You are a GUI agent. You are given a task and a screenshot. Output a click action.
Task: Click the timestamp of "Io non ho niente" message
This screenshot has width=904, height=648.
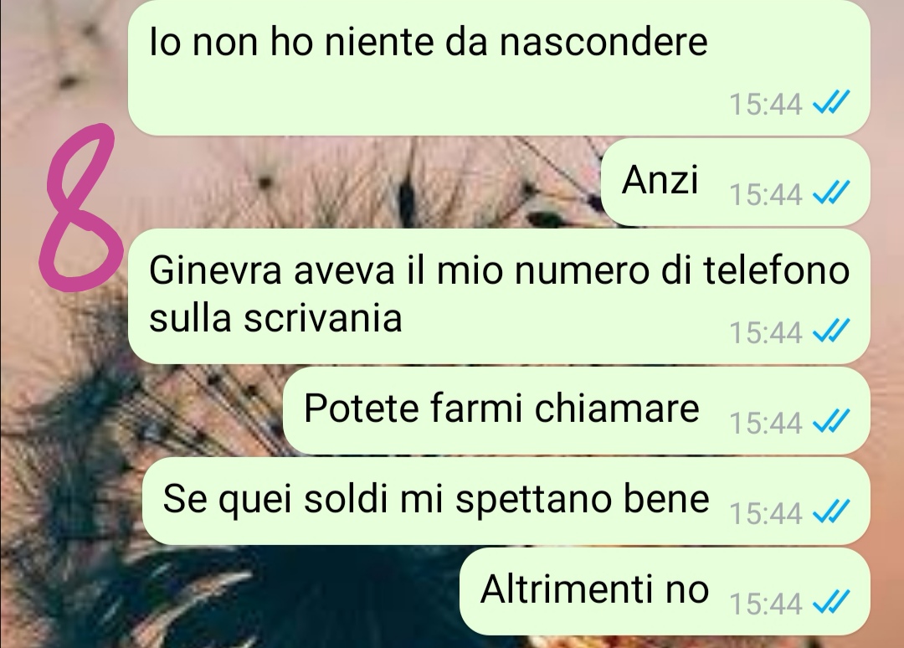766,105
